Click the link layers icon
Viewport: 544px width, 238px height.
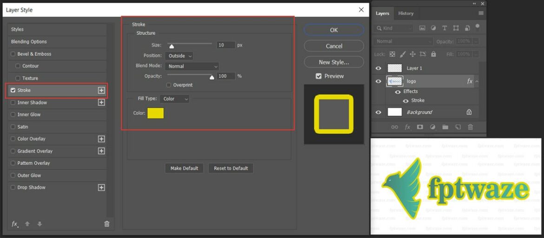pyautogui.click(x=394, y=127)
